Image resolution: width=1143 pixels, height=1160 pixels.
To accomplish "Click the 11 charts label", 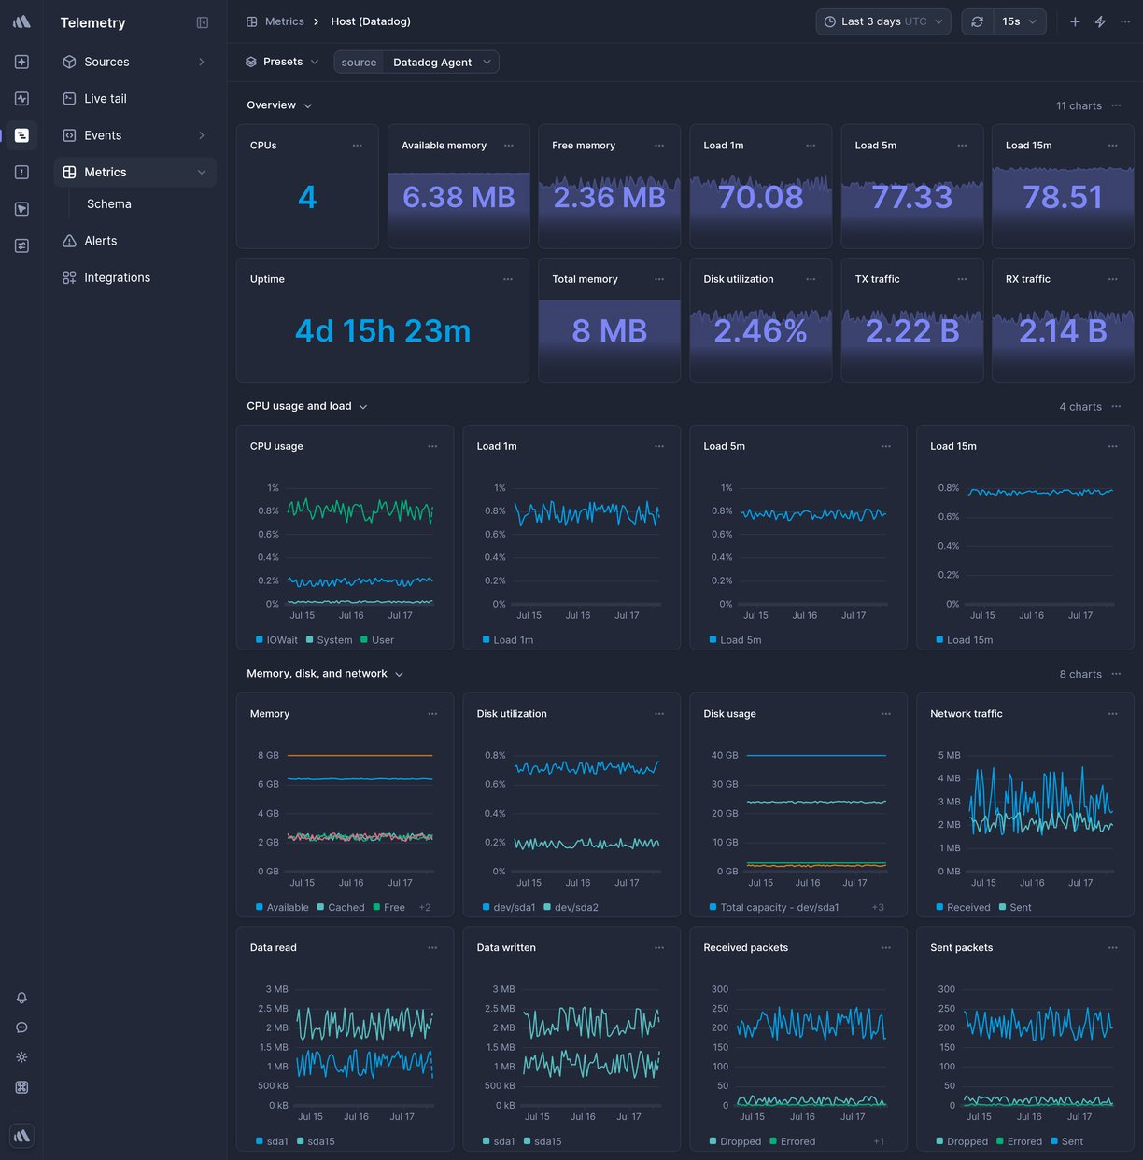I will point(1079,105).
